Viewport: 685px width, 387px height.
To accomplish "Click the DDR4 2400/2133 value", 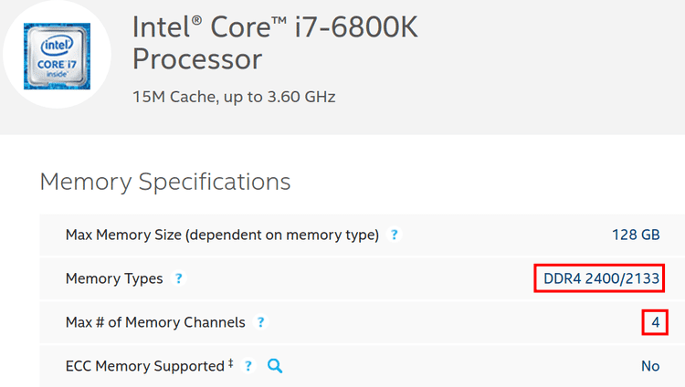I will pyautogui.click(x=601, y=278).
